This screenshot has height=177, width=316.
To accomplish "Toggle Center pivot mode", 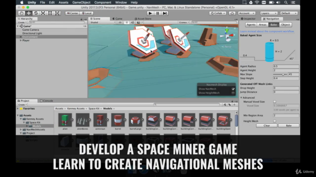I will click(73, 13).
